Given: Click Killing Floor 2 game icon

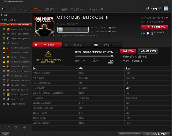Looking at the screenshot, I should pyautogui.click(x=8, y=34).
